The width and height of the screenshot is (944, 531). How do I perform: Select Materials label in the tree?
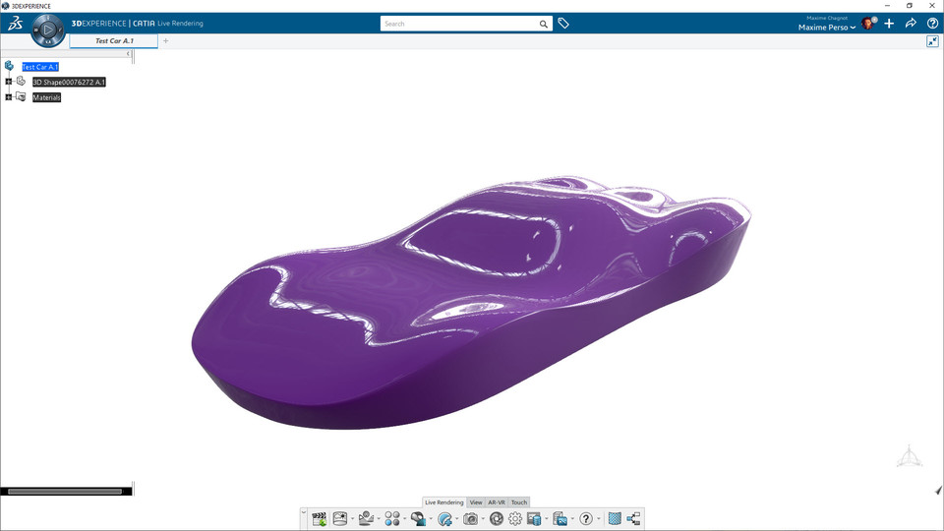pos(46,97)
